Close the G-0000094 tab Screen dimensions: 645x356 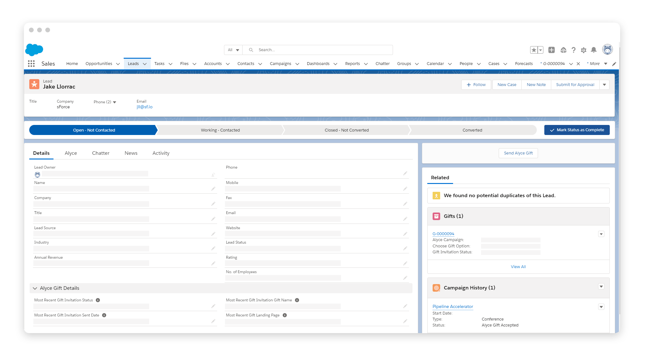point(578,64)
